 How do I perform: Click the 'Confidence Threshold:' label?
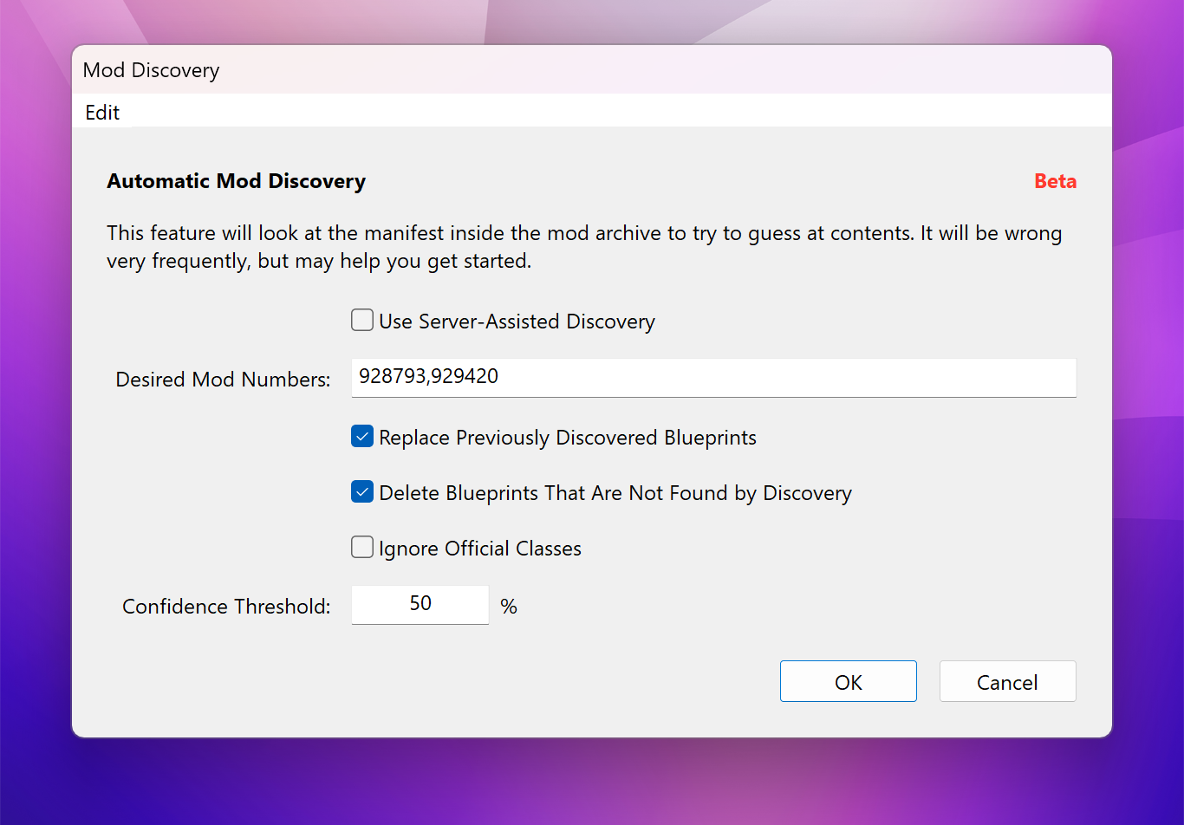tap(226, 607)
